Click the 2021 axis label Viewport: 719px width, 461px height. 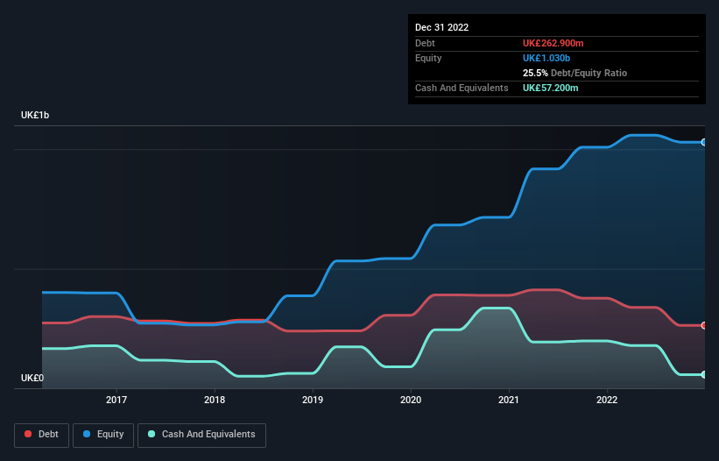click(509, 400)
